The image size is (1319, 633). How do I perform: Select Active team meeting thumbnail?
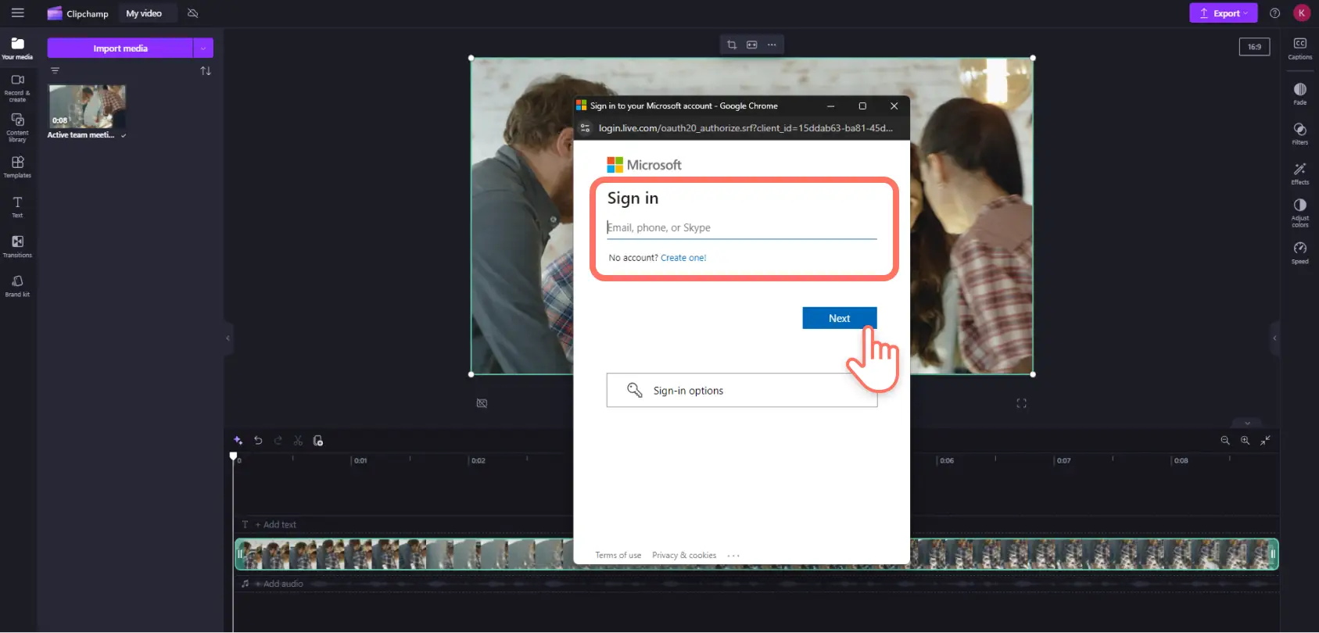click(87, 106)
